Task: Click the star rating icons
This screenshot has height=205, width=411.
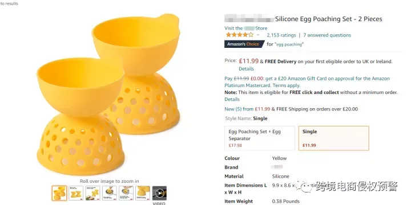Action: pyautogui.click(x=240, y=35)
